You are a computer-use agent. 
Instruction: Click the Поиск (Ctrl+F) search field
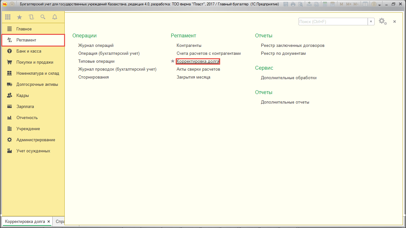(333, 22)
